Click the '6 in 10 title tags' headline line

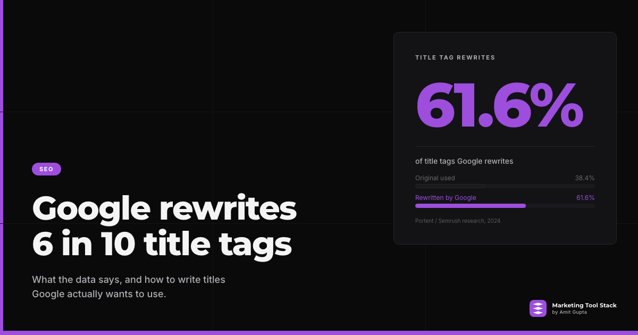coord(162,244)
